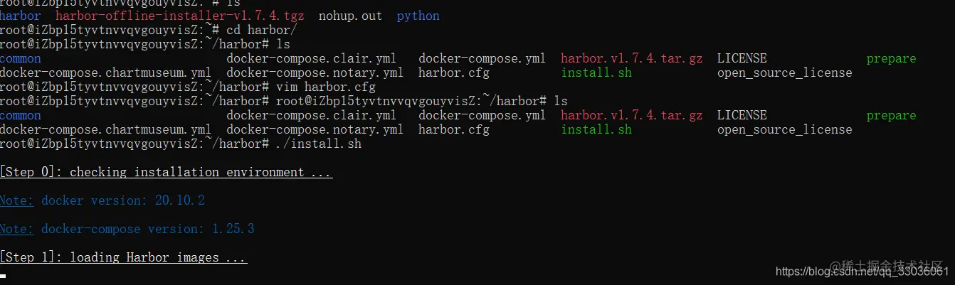Image resolution: width=955 pixels, height=285 pixels.
Task: Click docker-compose.clair.yml in second listing
Action: 311,115
